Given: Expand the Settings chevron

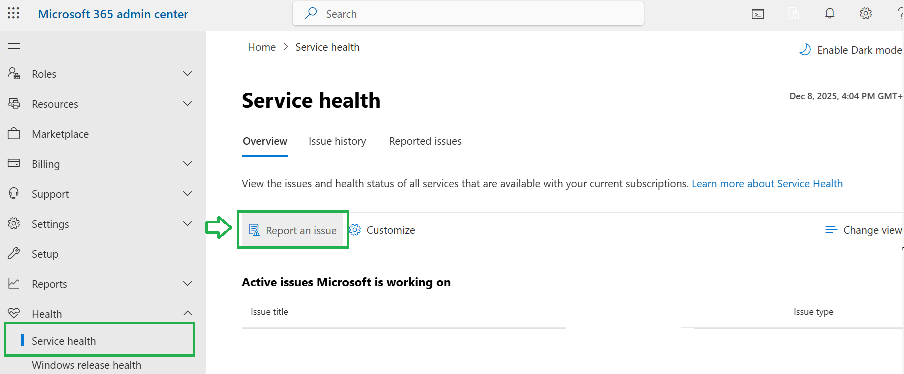Looking at the screenshot, I should tap(188, 224).
